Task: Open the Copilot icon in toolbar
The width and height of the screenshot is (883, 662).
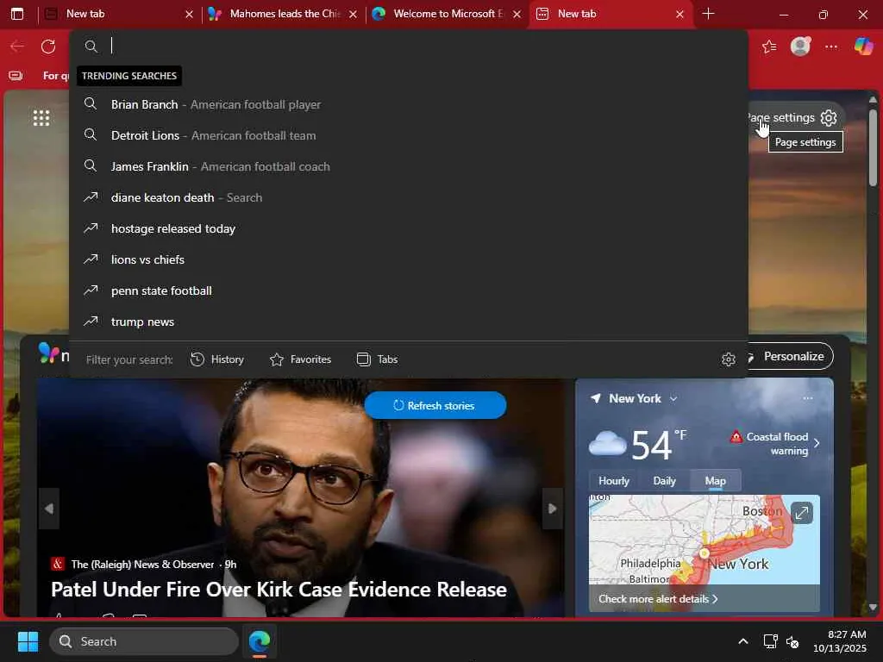Action: (x=863, y=47)
